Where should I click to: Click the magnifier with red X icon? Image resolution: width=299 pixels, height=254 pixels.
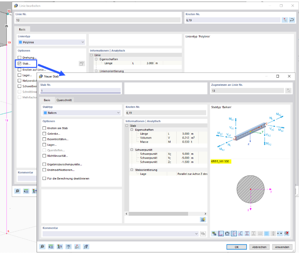pyautogui.click(x=286, y=234)
